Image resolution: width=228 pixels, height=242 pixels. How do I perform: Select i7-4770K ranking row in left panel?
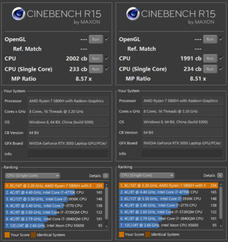[54, 193]
